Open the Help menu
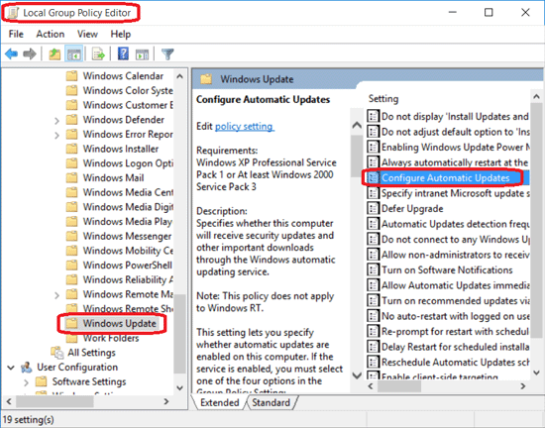545x428 pixels. [121, 34]
